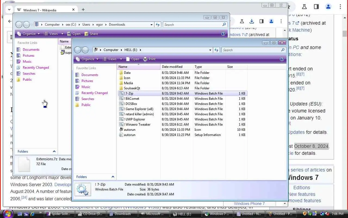The width and height of the screenshot is (348, 218).
Task: Switch to Spider Solitaire taskbar button
Action: click(x=59, y=214)
